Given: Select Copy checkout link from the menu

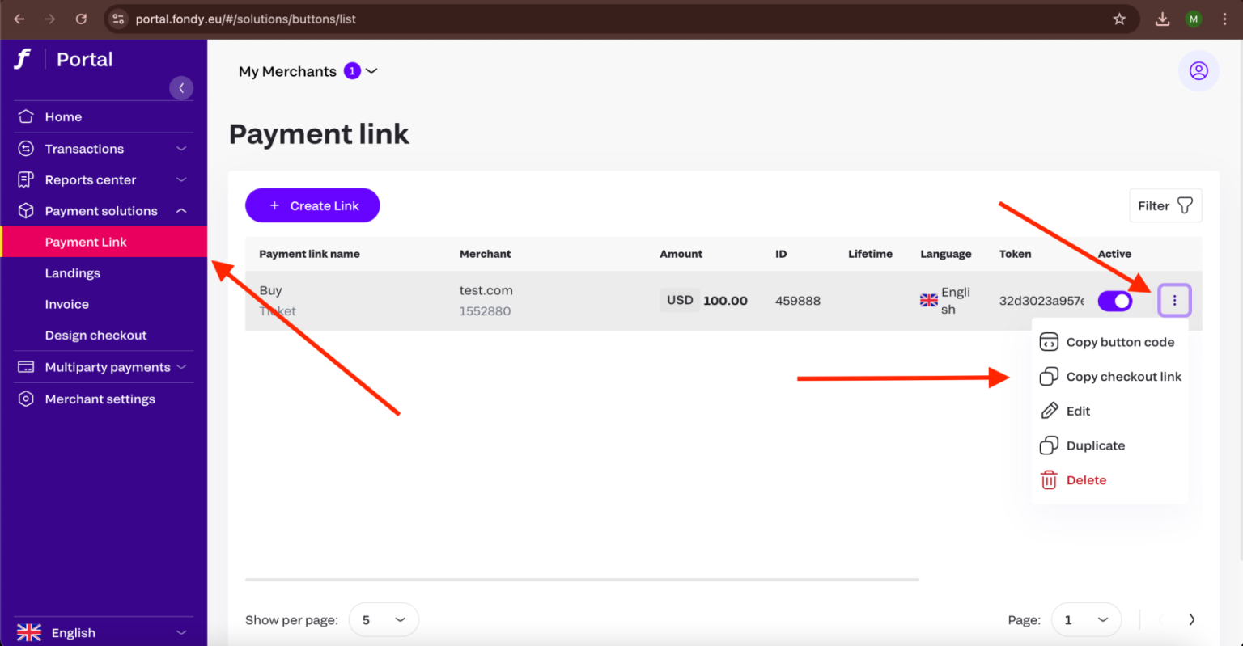Looking at the screenshot, I should 1124,376.
